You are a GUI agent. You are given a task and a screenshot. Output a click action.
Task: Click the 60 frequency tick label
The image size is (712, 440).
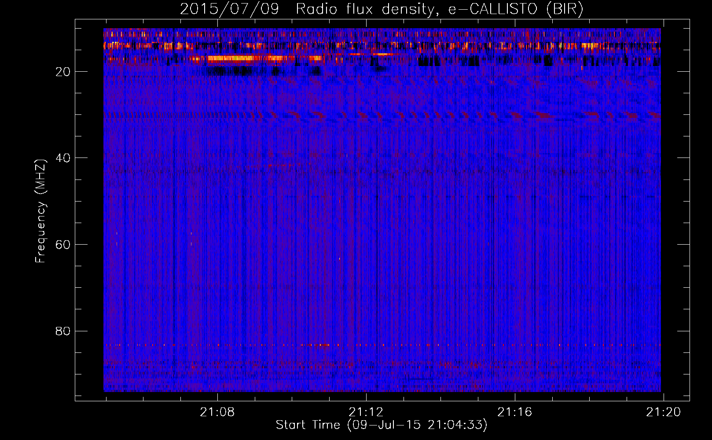tap(63, 245)
